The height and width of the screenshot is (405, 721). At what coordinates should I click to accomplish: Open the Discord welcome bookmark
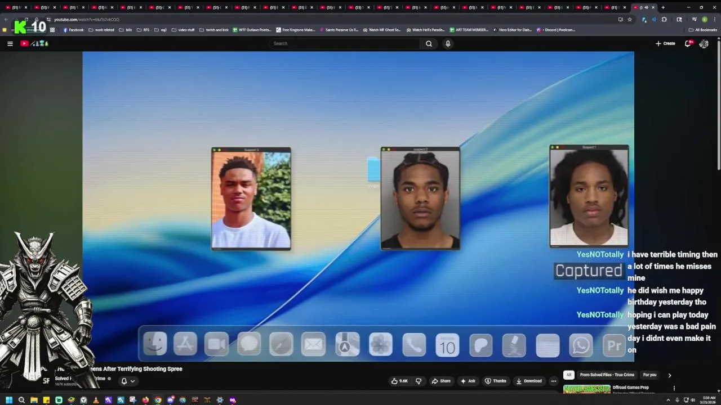(x=556, y=30)
